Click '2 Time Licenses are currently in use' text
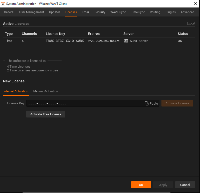 point(32,70)
